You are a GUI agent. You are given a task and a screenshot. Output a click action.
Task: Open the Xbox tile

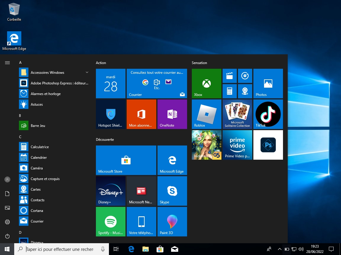pyautogui.click(x=206, y=83)
